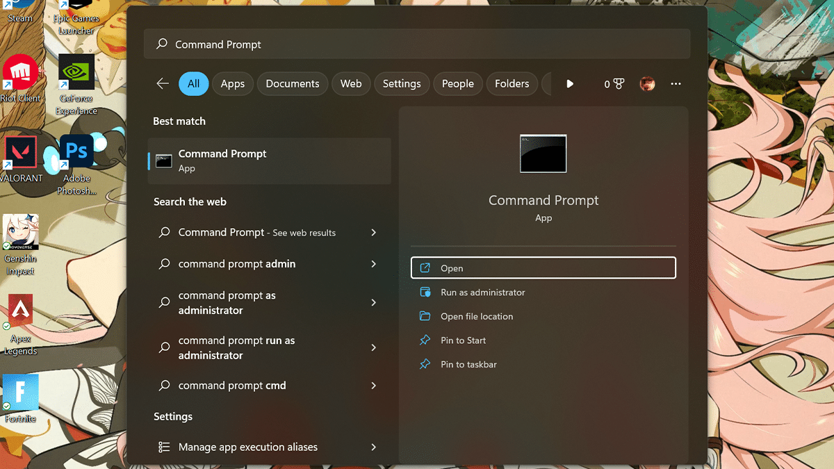Expand Manage app execution aliases chevron
Viewport: 834px width, 469px height.
[x=373, y=447]
